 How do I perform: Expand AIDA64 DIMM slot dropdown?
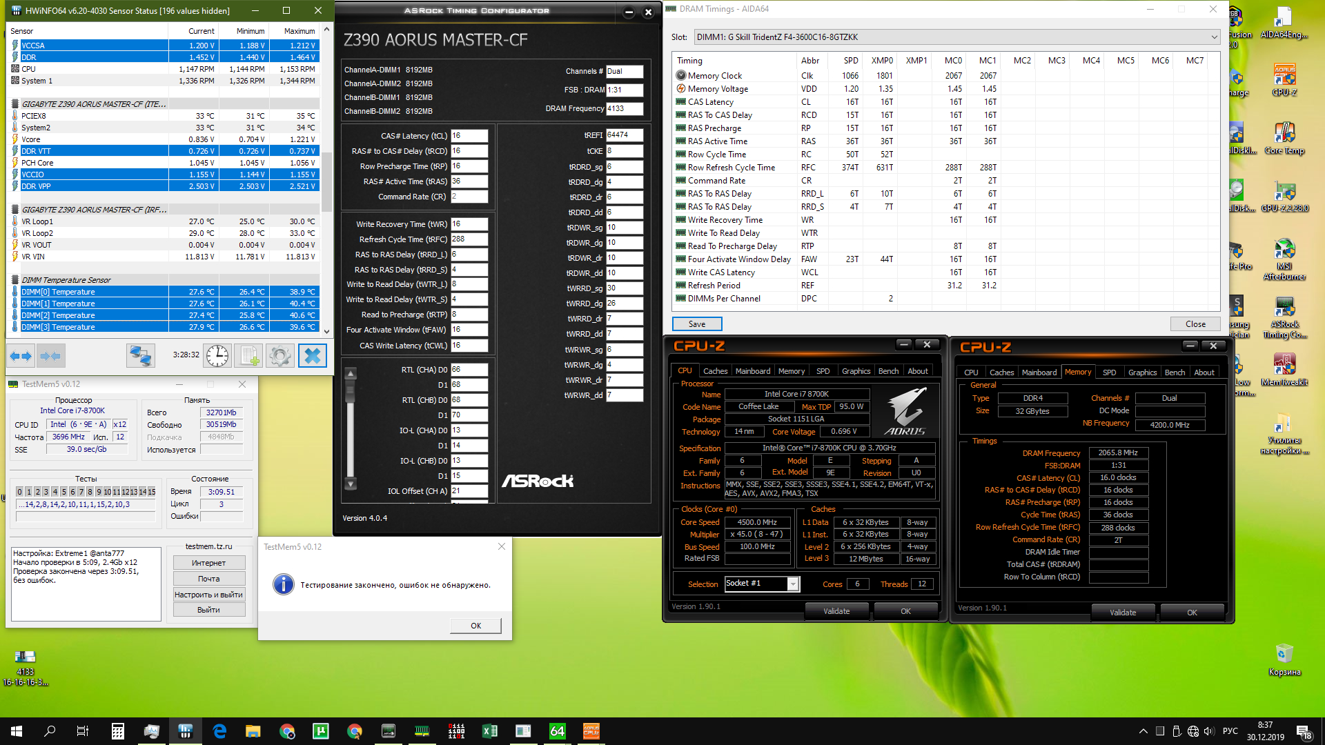pyautogui.click(x=1214, y=37)
